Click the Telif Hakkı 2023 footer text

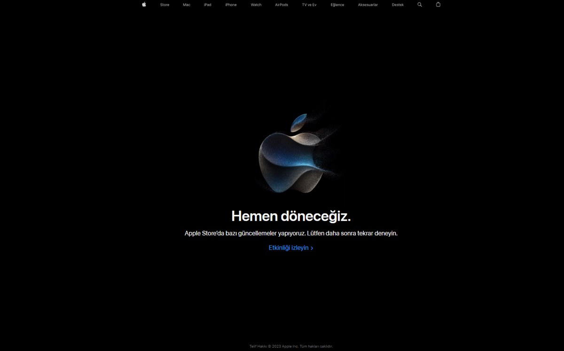click(x=291, y=346)
